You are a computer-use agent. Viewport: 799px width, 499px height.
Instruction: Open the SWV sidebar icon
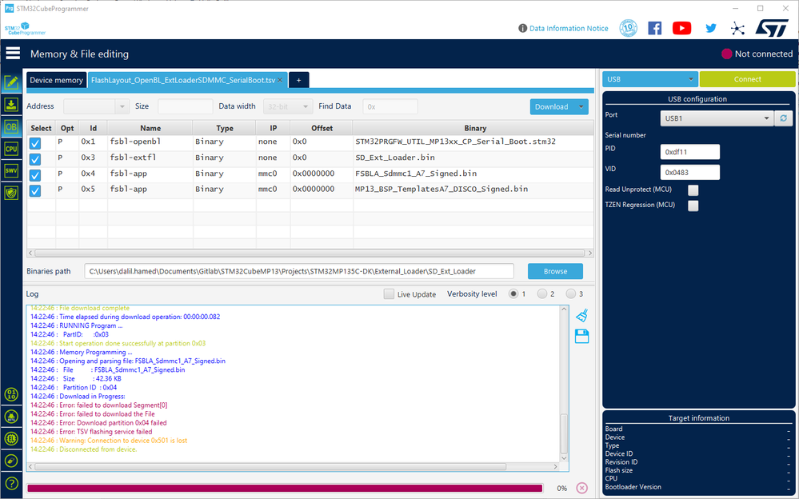(11, 170)
